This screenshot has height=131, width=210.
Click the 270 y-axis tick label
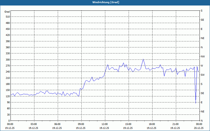click(x=8, y=66)
